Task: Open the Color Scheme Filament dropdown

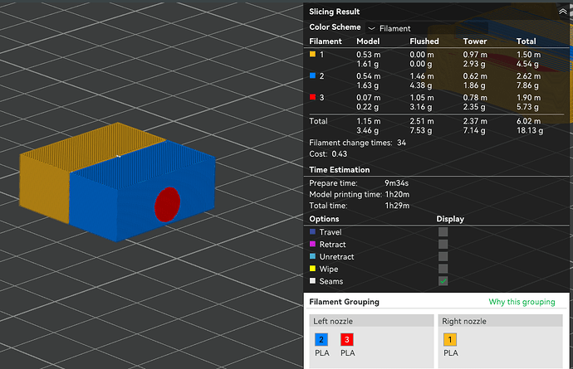Action: coord(426,28)
